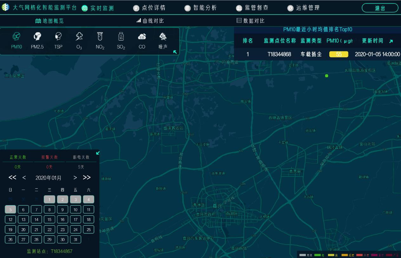401x258 pixels.
Task: Click the O3 ozone icon
Action: [79, 40]
